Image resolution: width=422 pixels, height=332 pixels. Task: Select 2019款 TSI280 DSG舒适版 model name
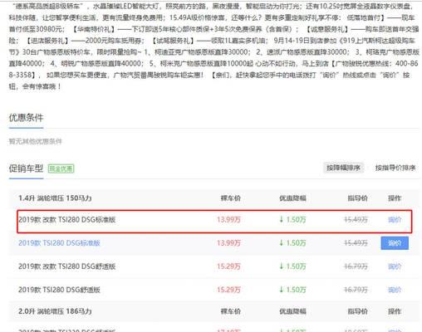click(x=59, y=290)
